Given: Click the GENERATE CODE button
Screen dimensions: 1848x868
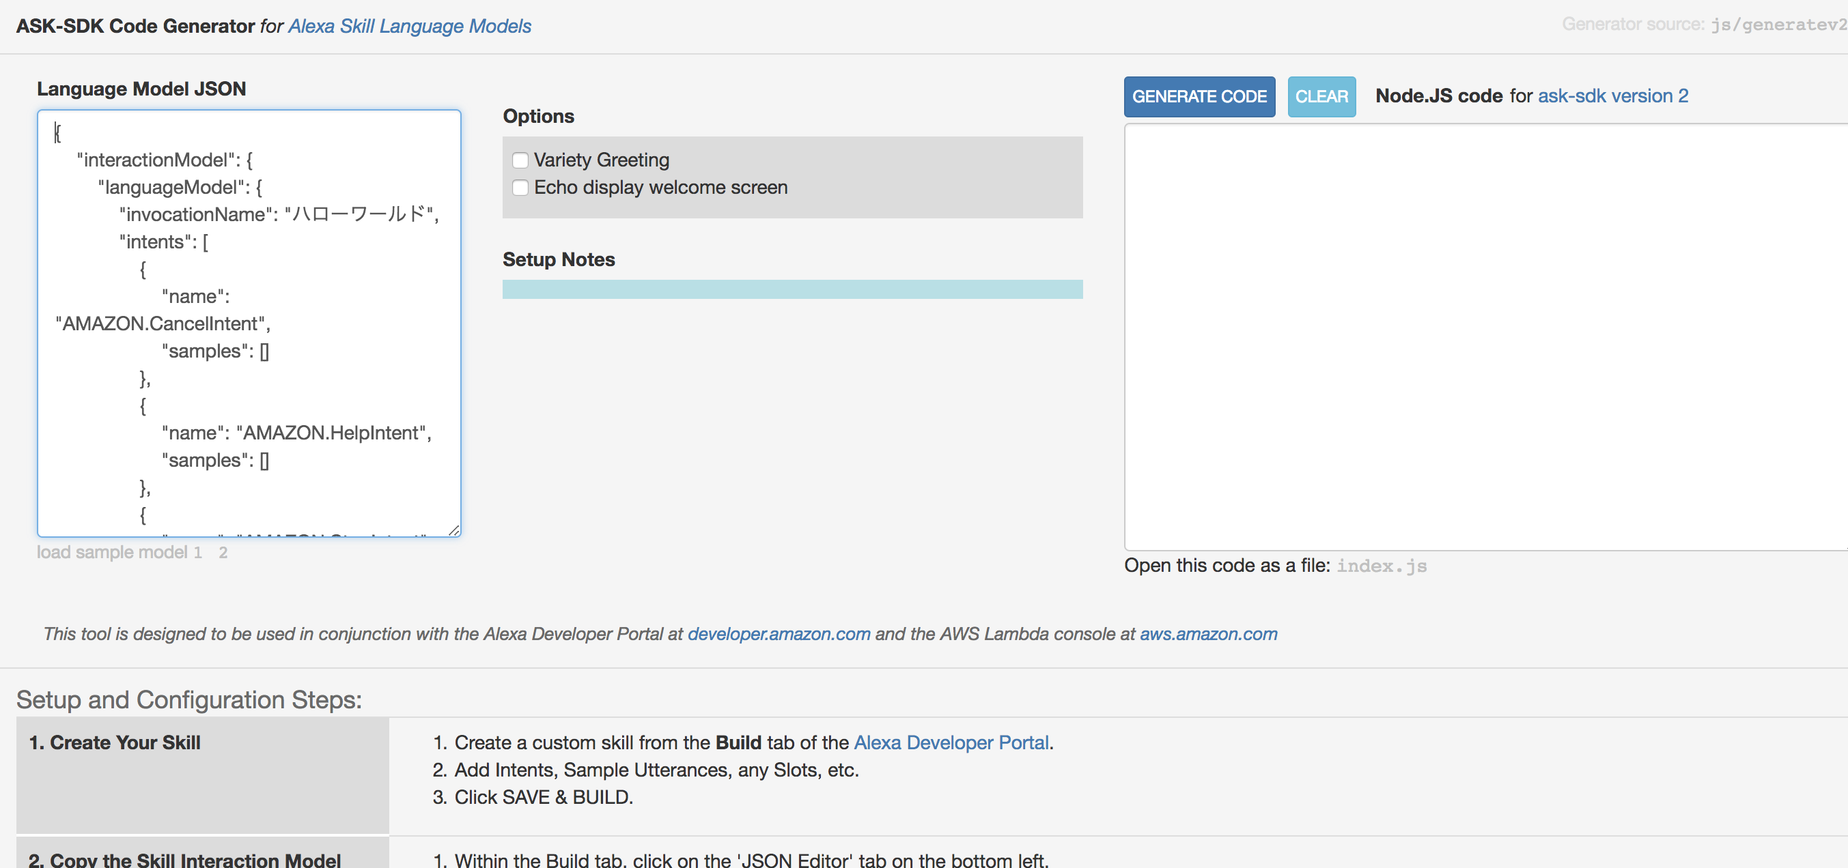Looking at the screenshot, I should point(1199,97).
